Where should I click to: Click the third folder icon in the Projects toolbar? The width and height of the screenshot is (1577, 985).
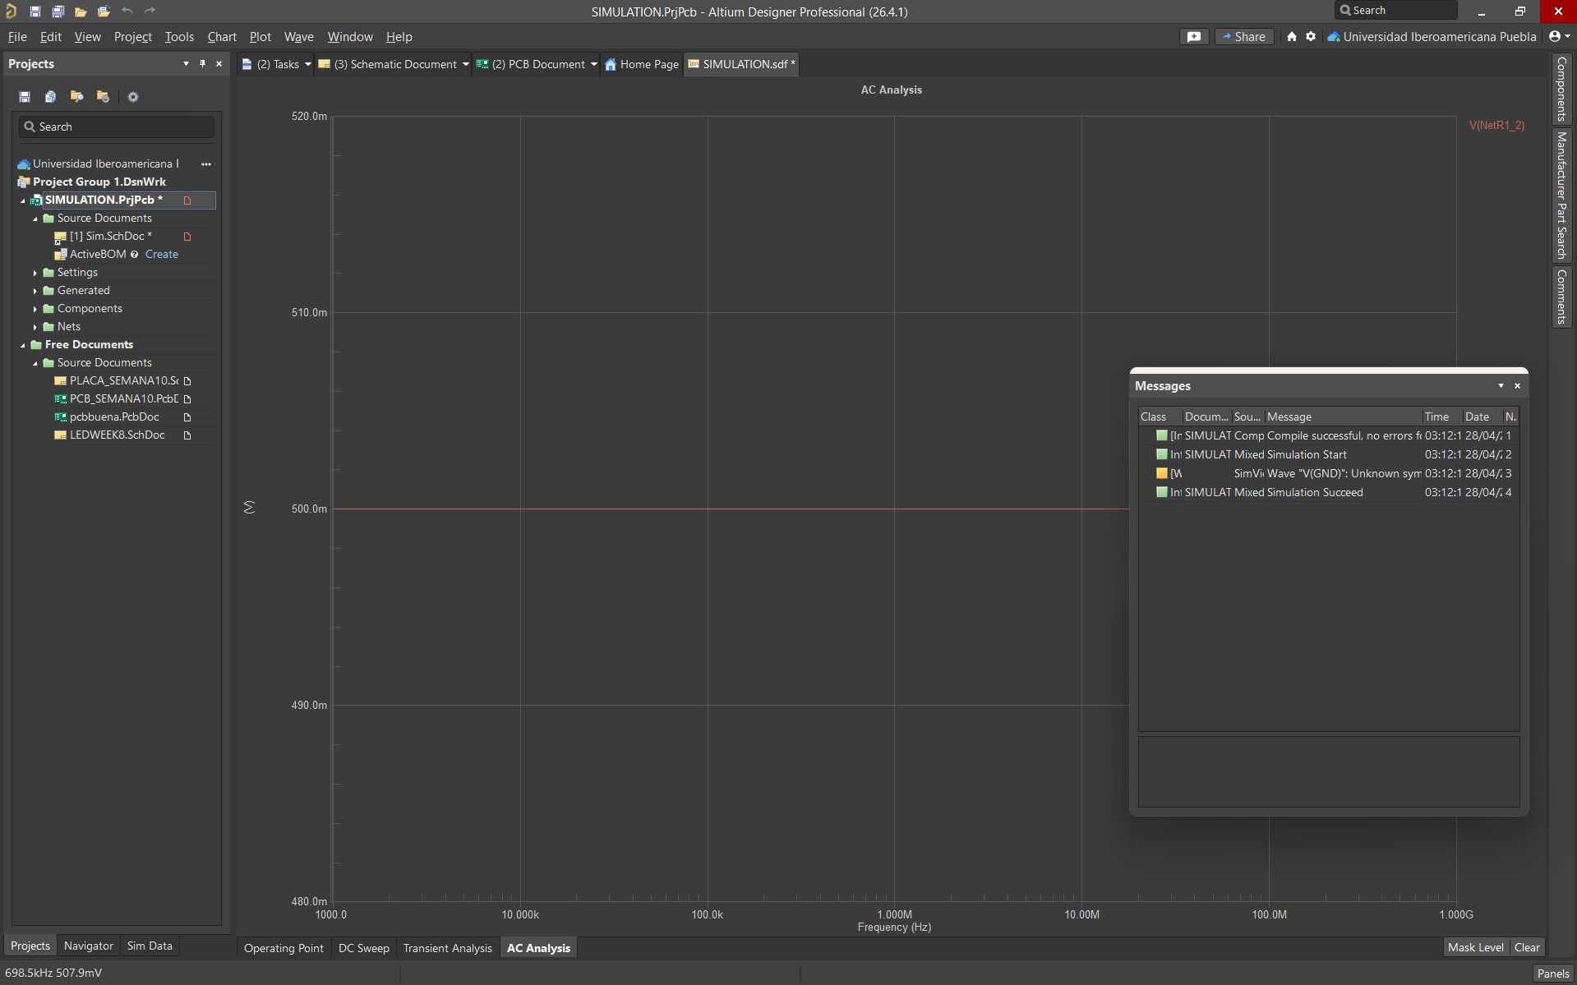[76, 97]
